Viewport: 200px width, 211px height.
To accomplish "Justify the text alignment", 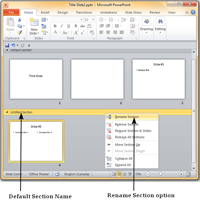I will pos(122,32).
